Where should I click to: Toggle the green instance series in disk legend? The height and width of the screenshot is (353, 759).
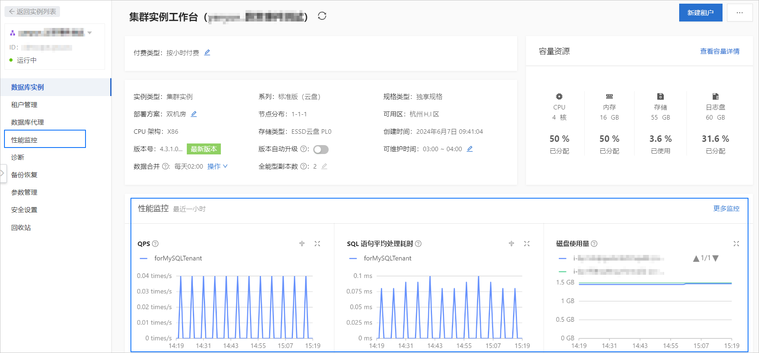(x=611, y=272)
